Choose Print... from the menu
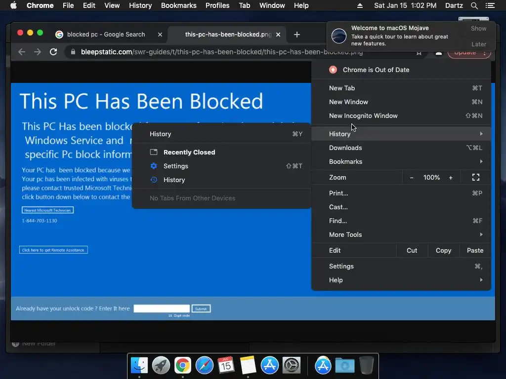This screenshot has height=379, width=506. click(x=401, y=193)
